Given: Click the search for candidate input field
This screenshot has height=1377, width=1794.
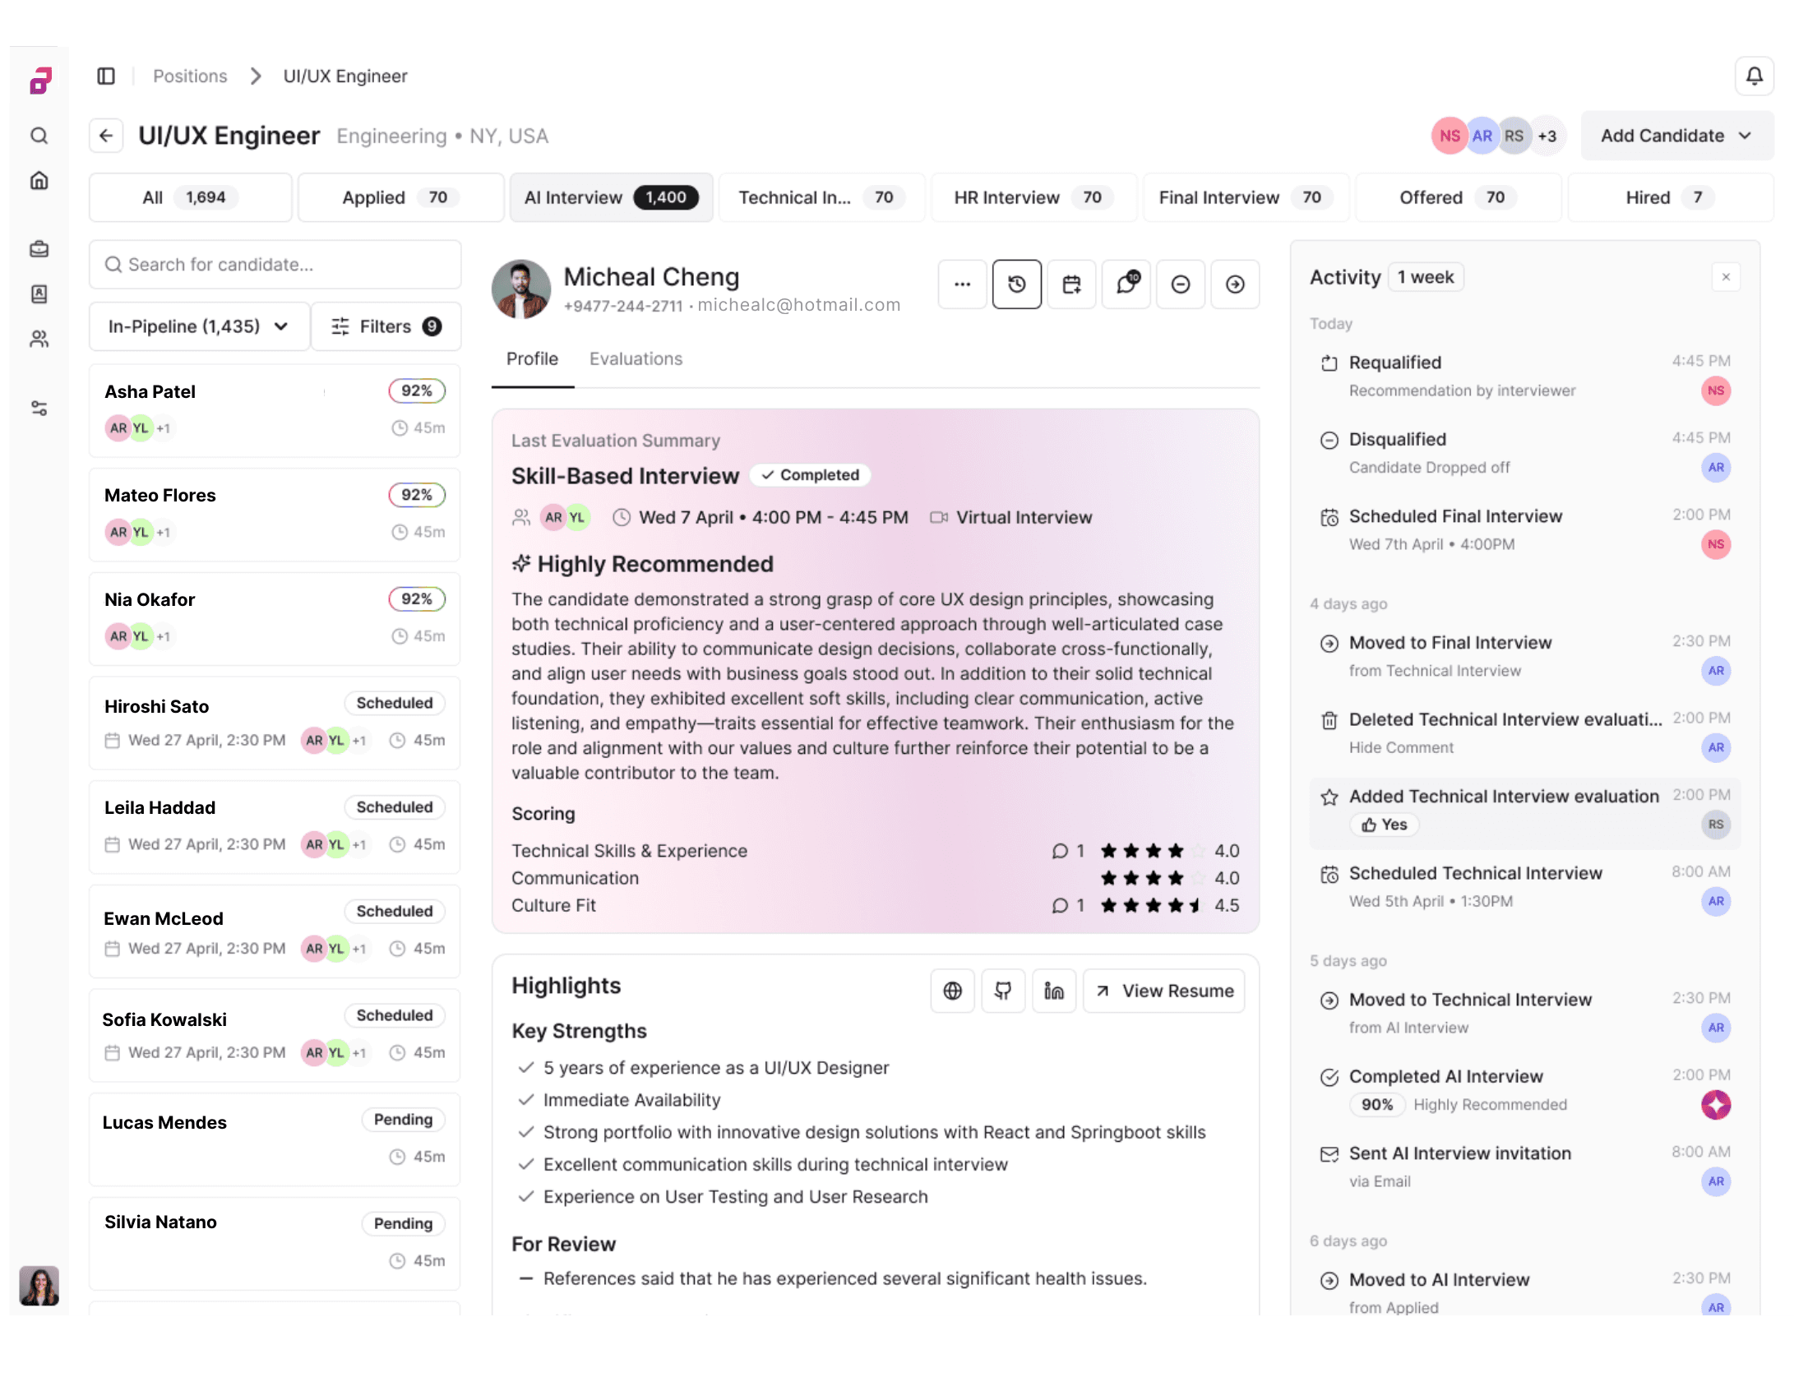Looking at the screenshot, I should [275, 265].
